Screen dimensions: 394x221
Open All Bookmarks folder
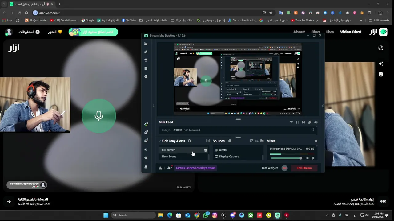(379, 20)
